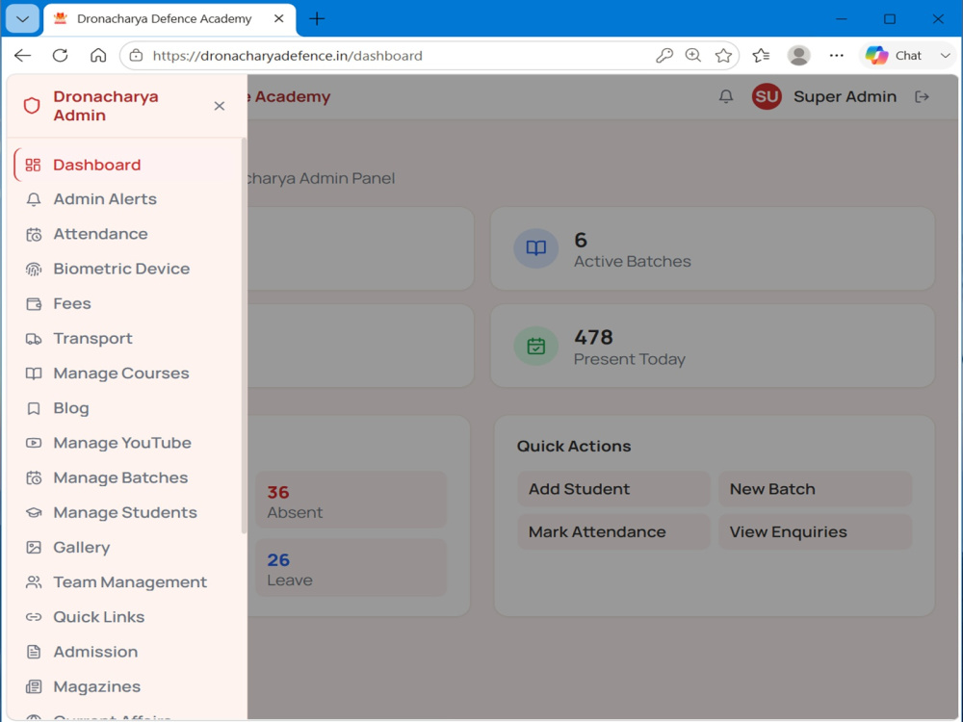Click the Dashboard grid icon in sidebar
This screenshot has height=722, width=963.
pyautogui.click(x=33, y=165)
